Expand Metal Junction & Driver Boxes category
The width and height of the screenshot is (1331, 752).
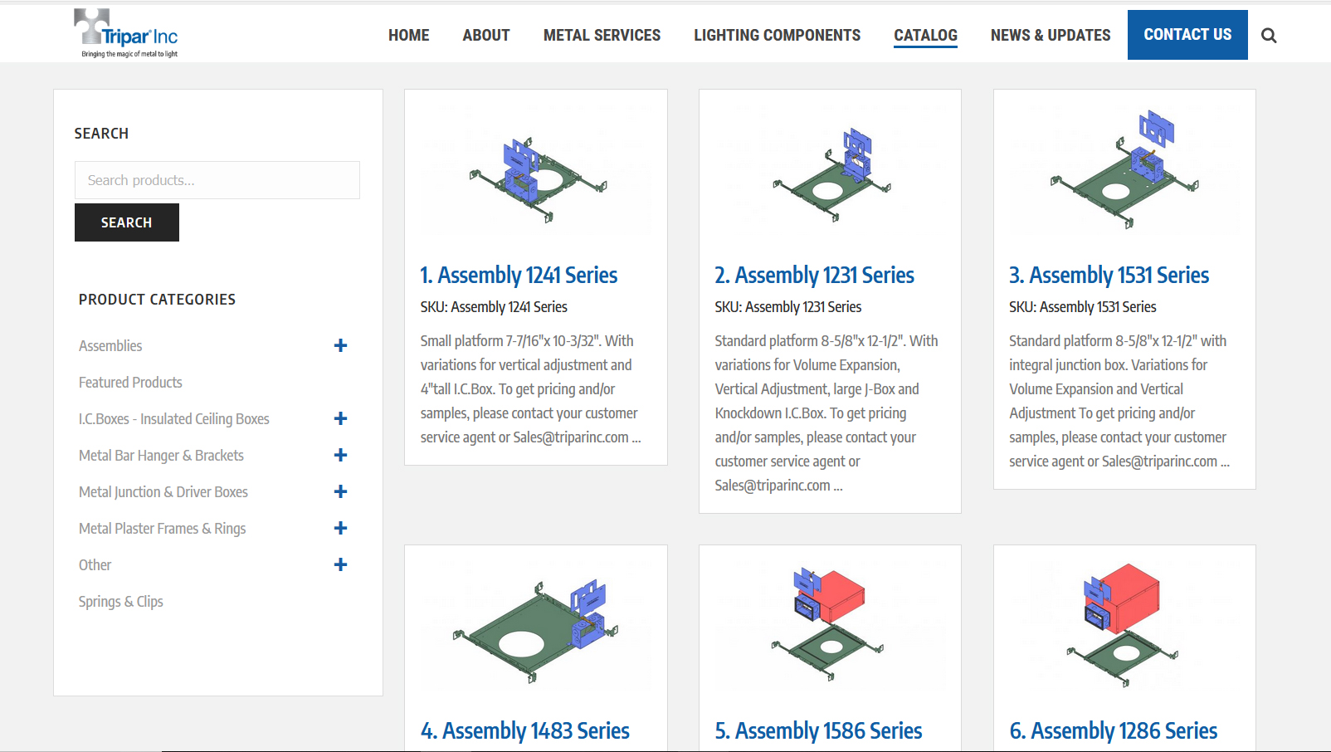[340, 491]
